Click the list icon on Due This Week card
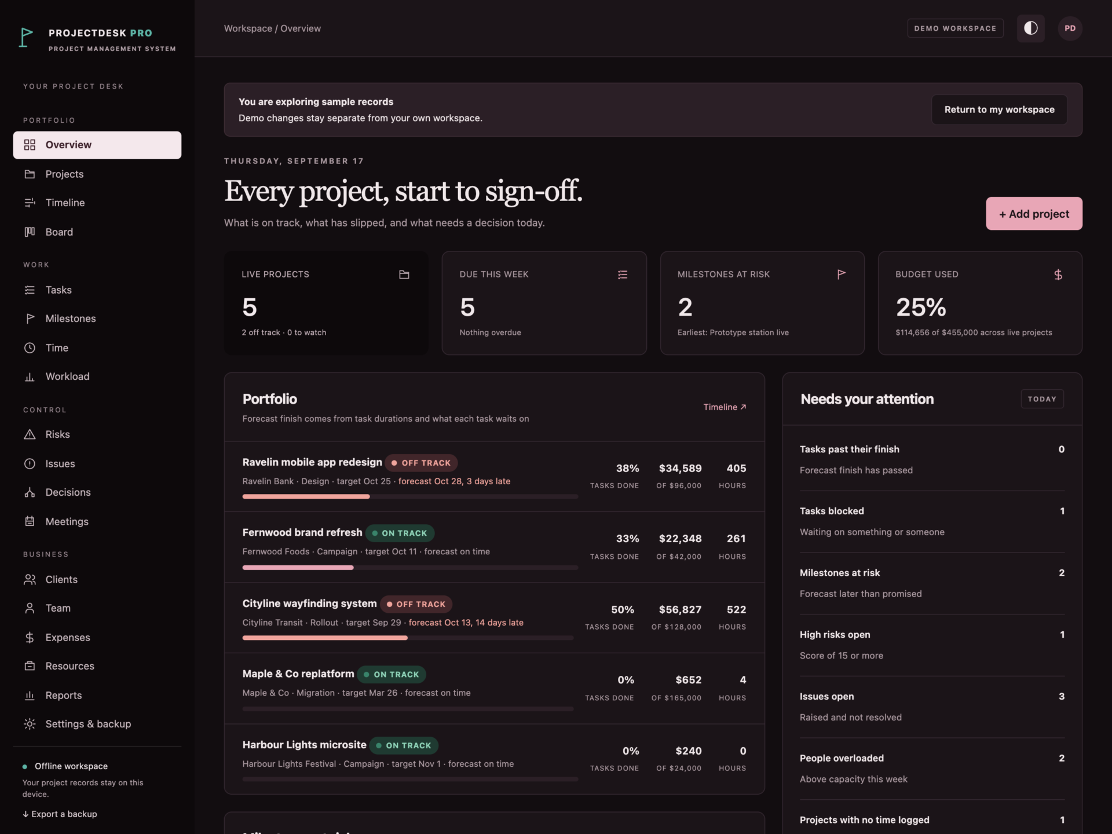The width and height of the screenshot is (1112, 834). coord(623,275)
